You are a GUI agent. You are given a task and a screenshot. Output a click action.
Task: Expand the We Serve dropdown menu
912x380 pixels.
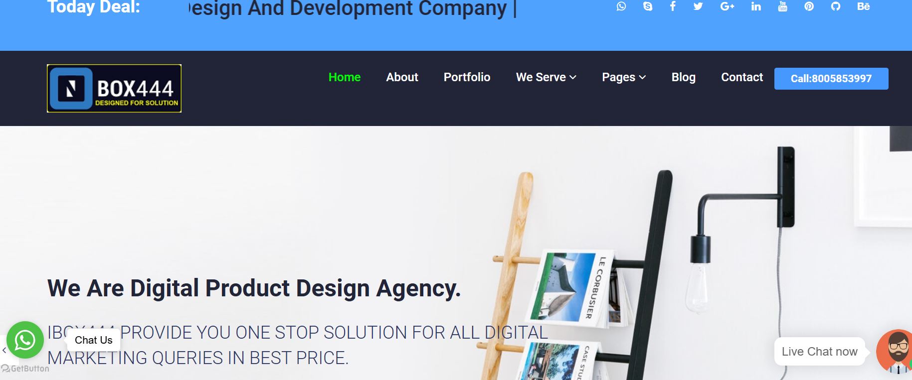546,77
